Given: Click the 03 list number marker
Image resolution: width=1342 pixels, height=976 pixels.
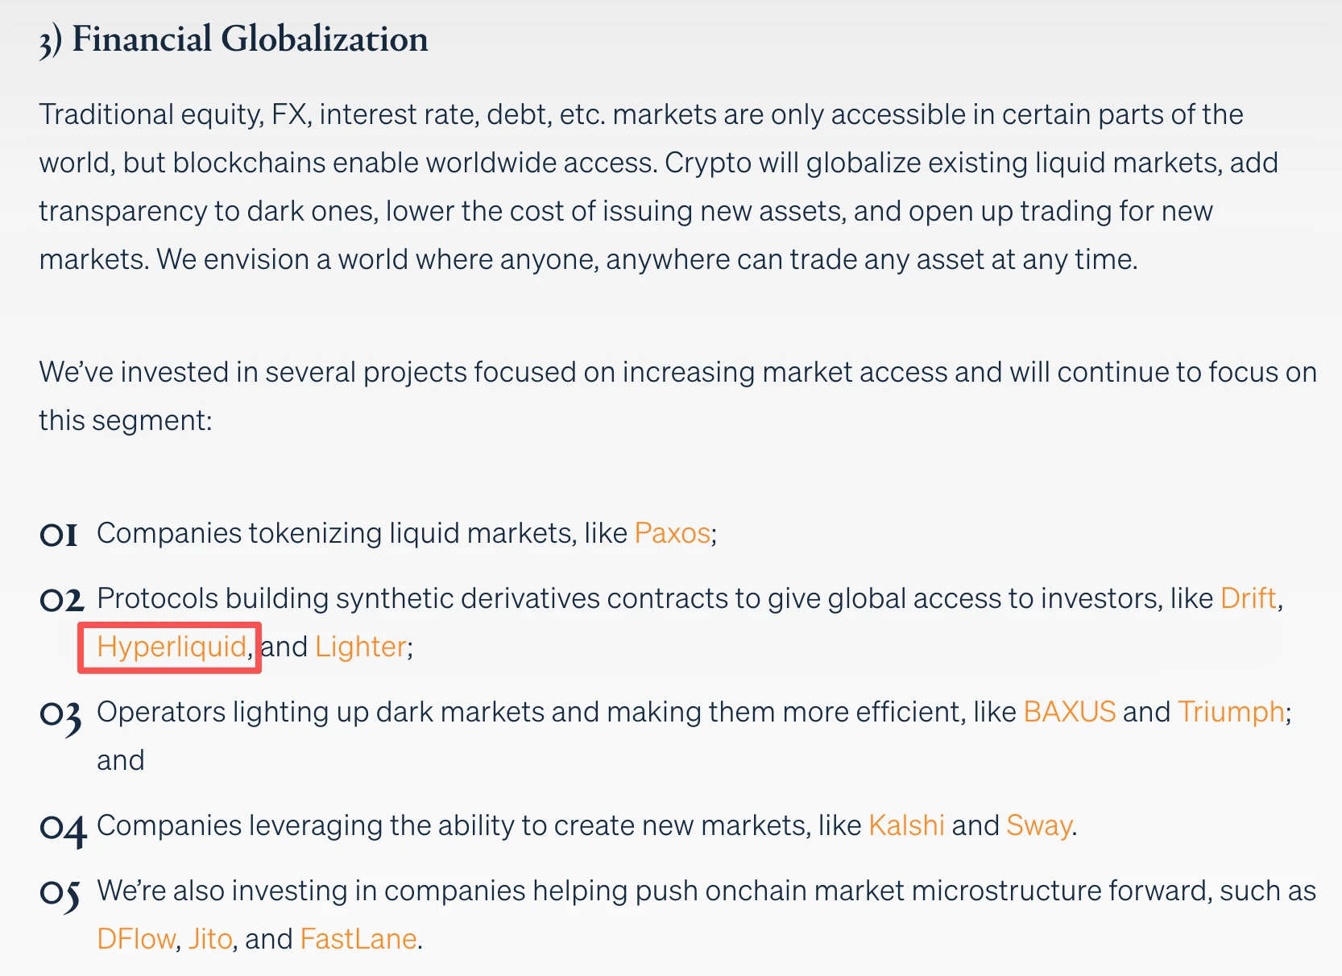Looking at the screenshot, I should click(60, 714).
